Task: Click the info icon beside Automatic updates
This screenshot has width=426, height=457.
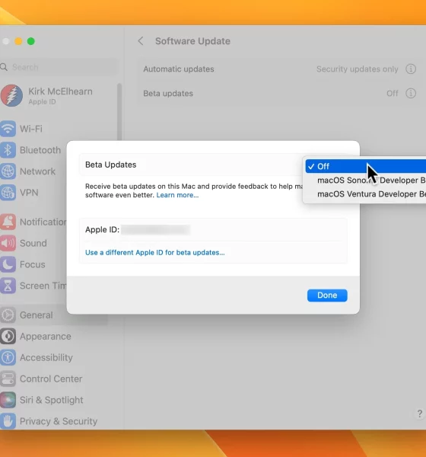Action: pyautogui.click(x=411, y=69)
